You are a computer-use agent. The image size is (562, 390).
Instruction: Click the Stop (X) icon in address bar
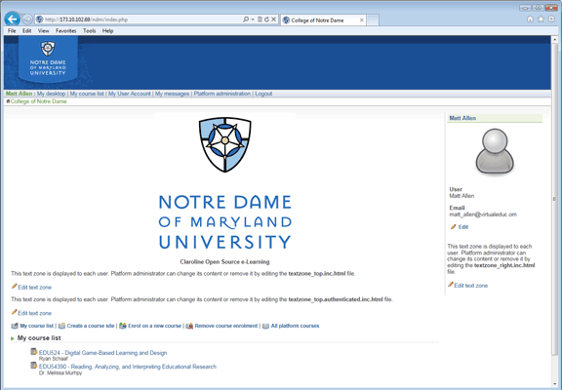click(x=273, y=19)
